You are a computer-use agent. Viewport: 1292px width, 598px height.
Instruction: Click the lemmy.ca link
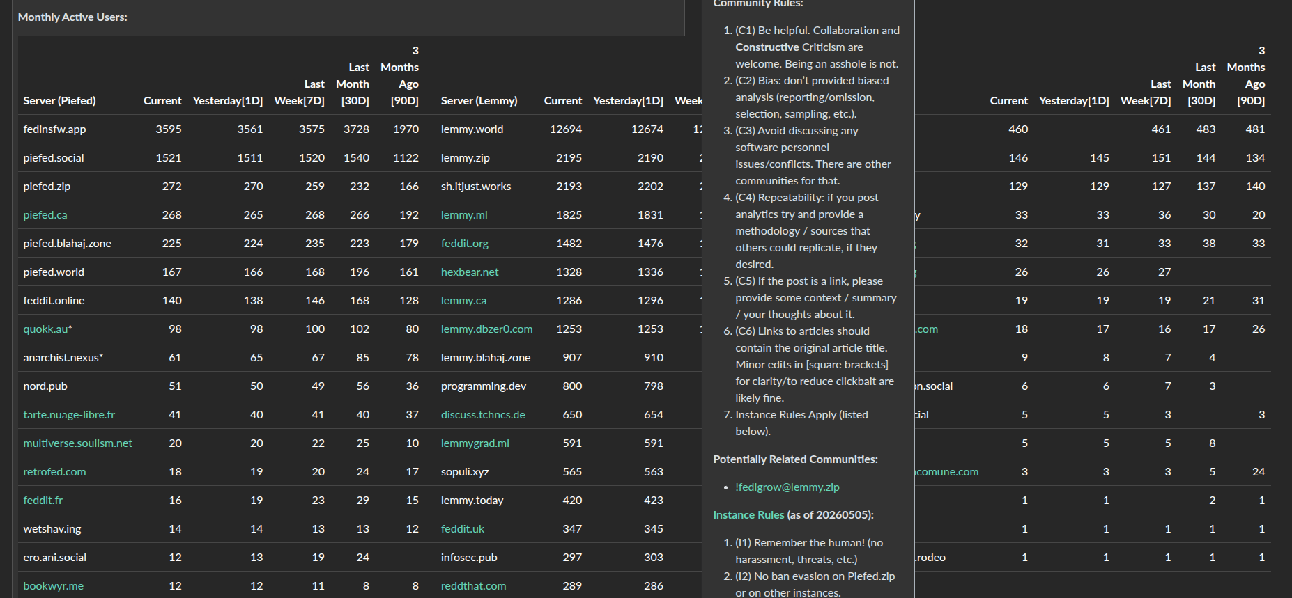click(x=463, y=301)
